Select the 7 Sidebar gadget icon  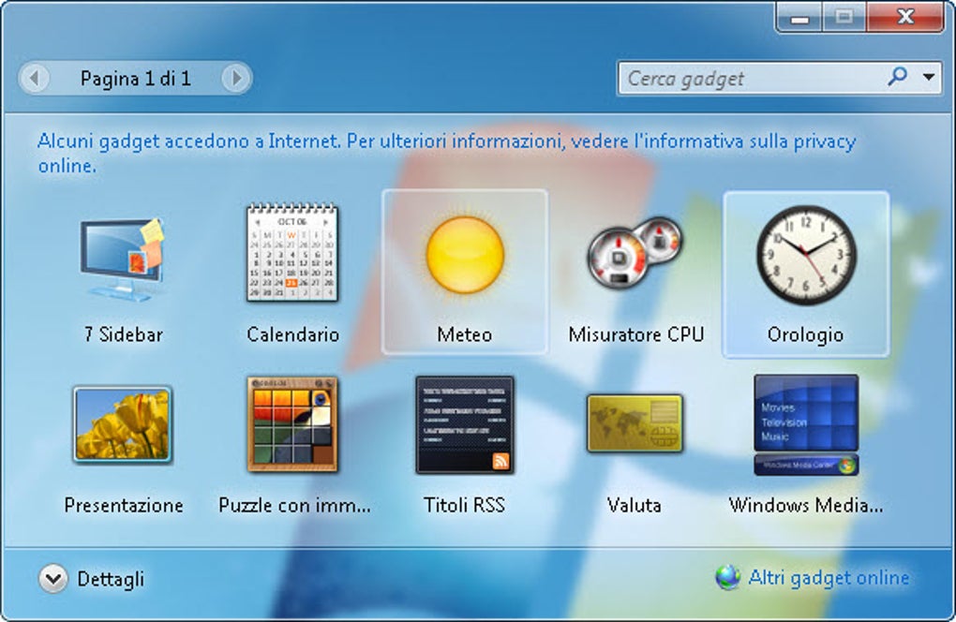pos(122,259)
